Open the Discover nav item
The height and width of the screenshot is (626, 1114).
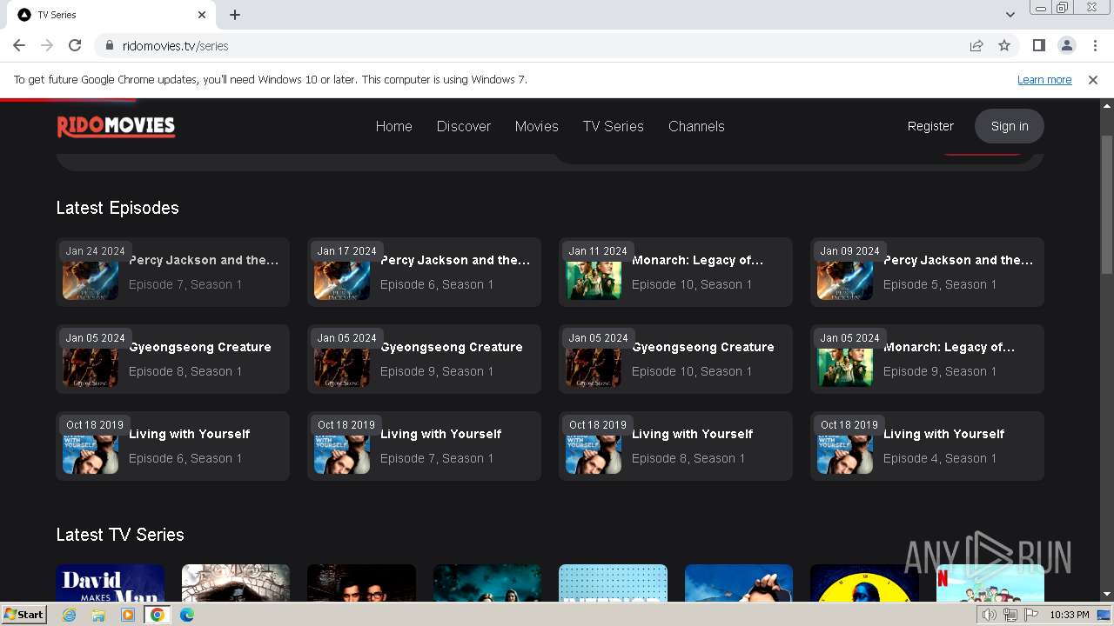click(x=464, y=126)
